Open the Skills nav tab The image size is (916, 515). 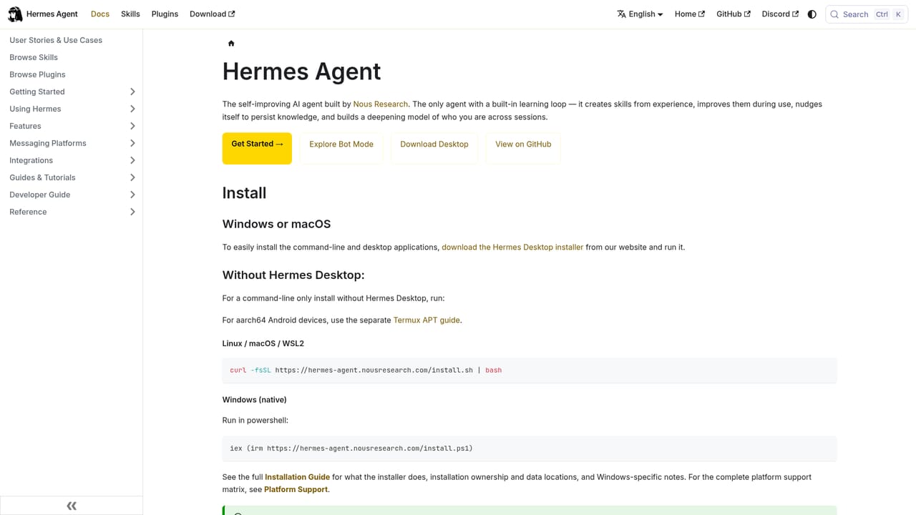[x=130, y=14]
